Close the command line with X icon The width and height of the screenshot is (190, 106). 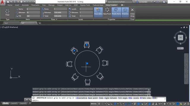click(x=27, y=100)
